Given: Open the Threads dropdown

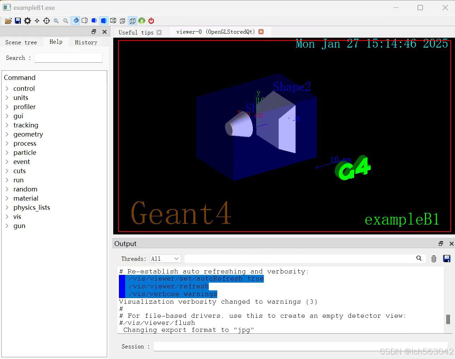Looking at the screenshot, I should coord(165,259).
